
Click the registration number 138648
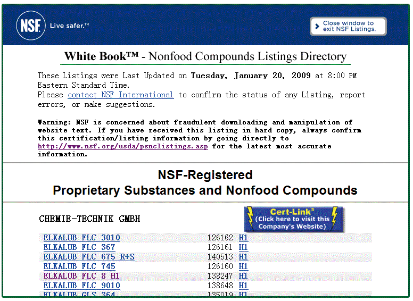(x=220, y=285)
